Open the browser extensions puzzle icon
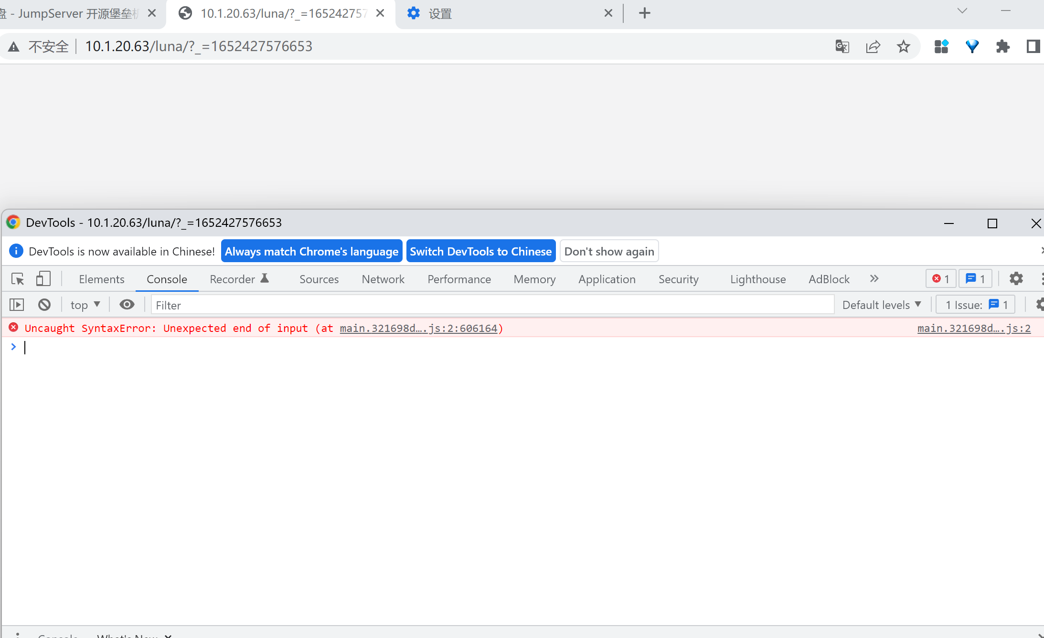Image resolution: width=1044 pixels, height=638 pixels. tap(1003, 46)
